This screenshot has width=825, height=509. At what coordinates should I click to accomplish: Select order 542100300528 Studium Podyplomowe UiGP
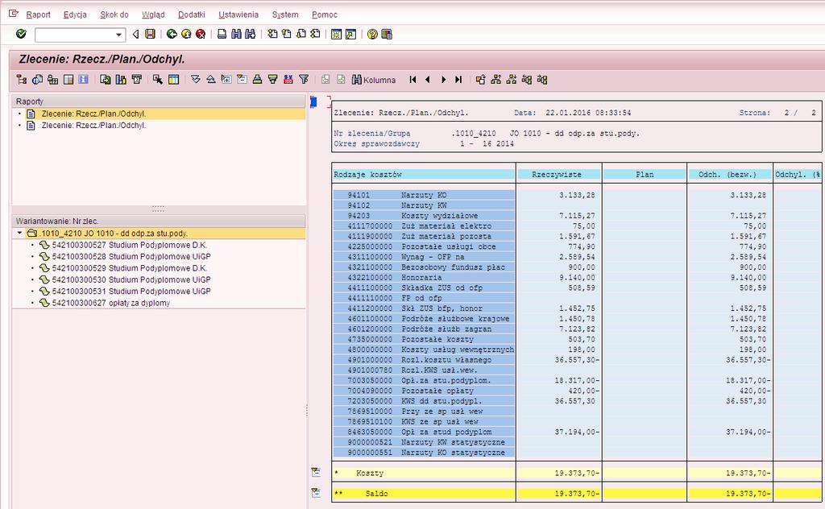[x=131, y=257]
